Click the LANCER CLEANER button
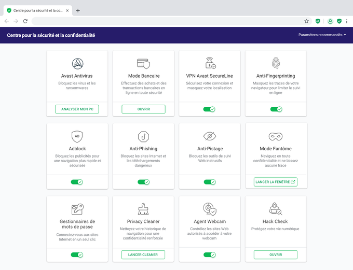The width and height of the screenshot is (353, 270). coord(143,255)
